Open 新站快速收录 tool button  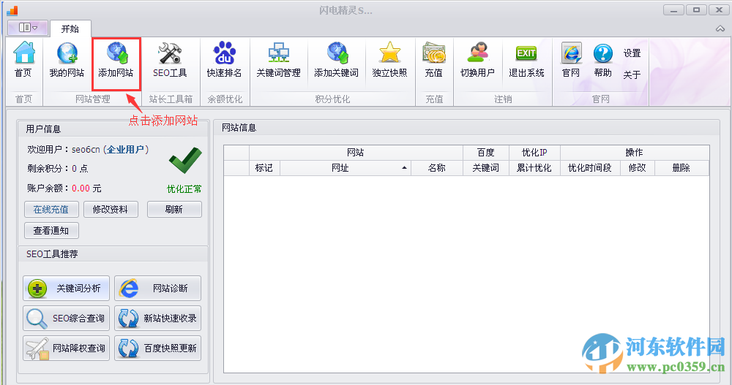[158, 318]
